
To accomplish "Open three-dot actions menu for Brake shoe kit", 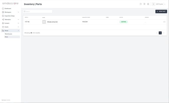I will [x=164, y=22].
